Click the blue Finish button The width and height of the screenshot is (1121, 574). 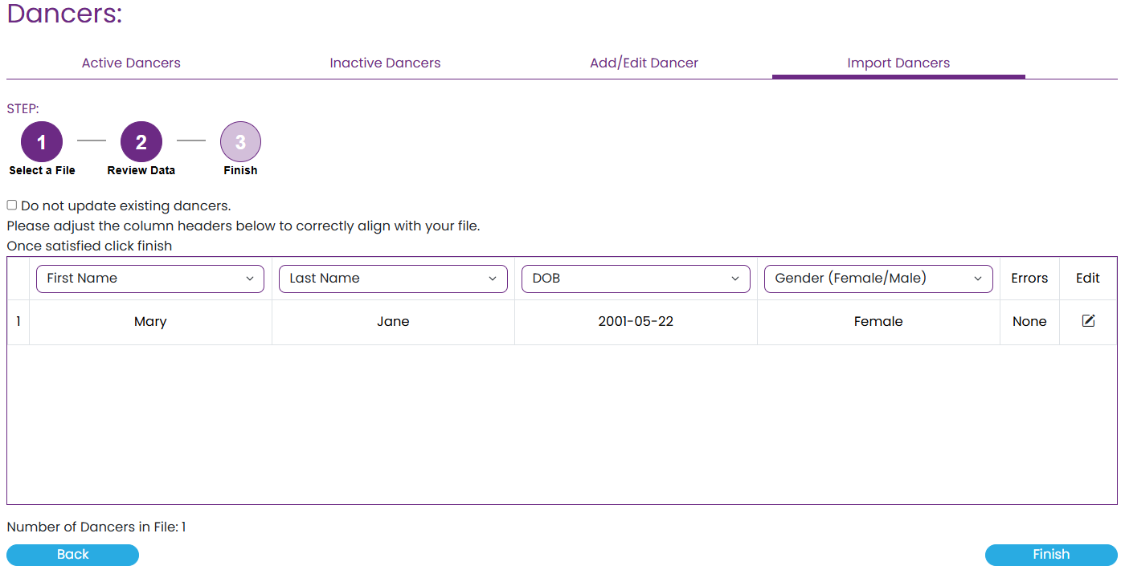[x=1051, y=555]
